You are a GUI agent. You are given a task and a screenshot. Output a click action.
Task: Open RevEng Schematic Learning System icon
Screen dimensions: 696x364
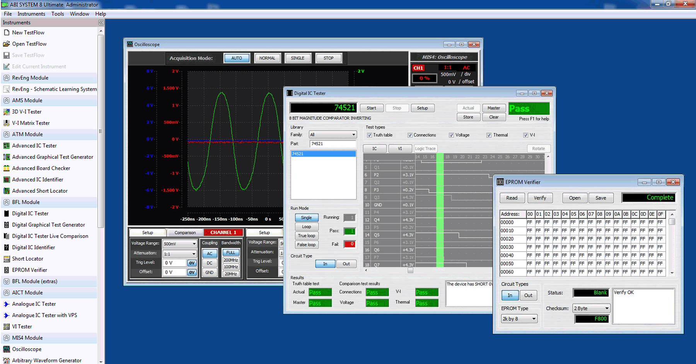point(7,89)
